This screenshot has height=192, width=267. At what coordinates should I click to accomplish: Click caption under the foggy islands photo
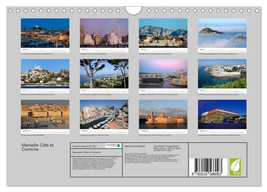[x=218, y=54]
